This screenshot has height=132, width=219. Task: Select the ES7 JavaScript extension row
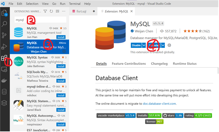tap(39, 130)
